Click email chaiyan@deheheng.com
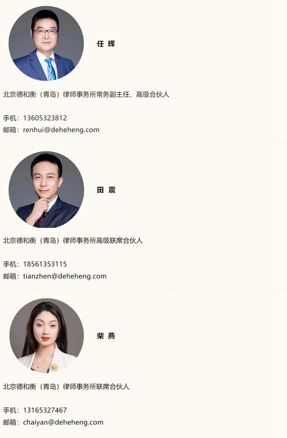The height and width of the screenshot is (438, 287). 63,422
